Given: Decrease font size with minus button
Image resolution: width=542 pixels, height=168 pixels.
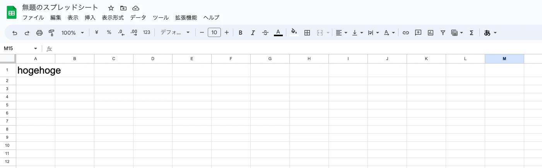Looking at the screenshot, I should click(202, 32).
